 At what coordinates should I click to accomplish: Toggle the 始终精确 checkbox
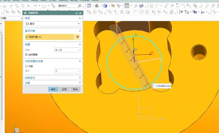26,54
